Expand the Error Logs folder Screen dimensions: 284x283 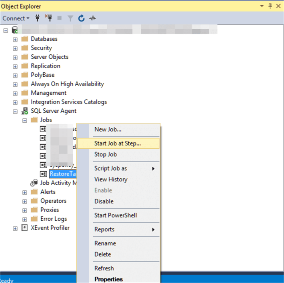[25, 220]
